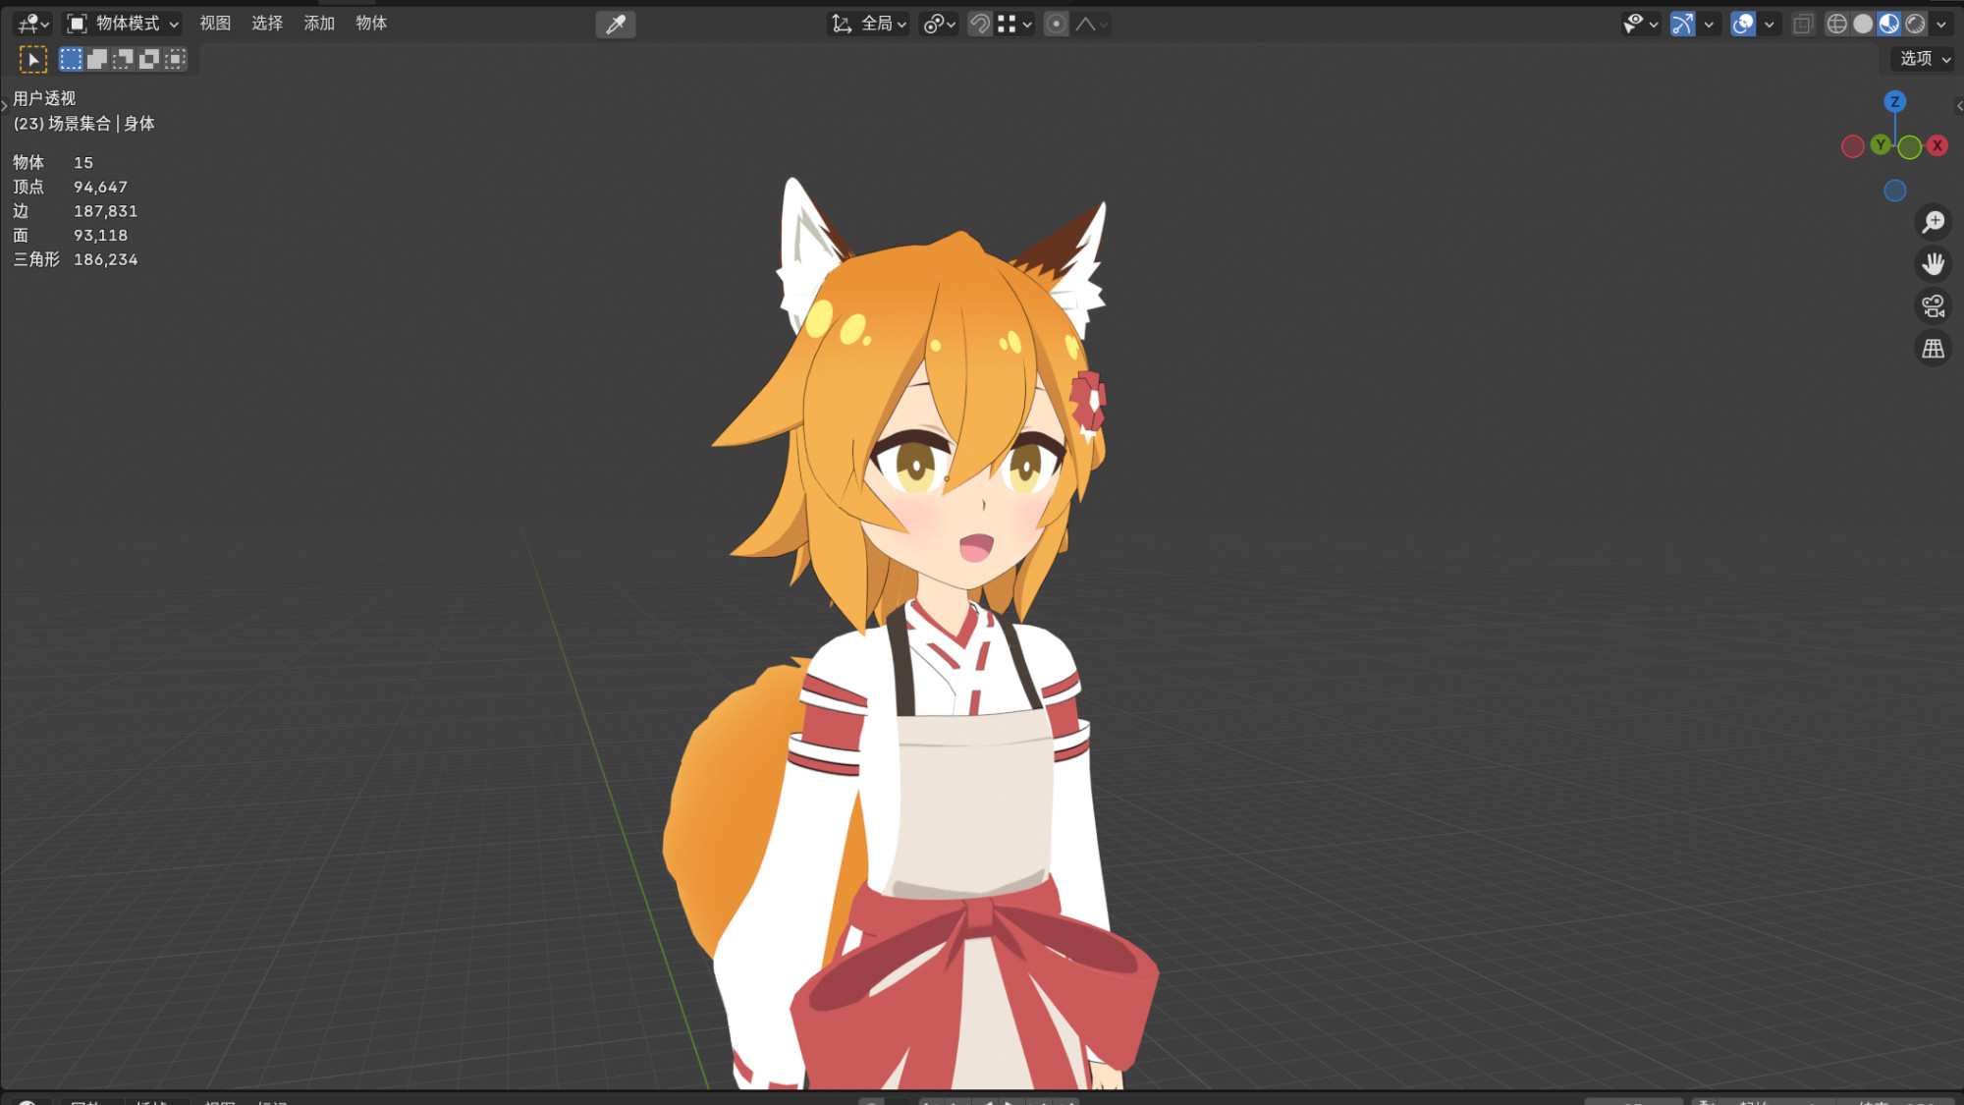The image size is (1964, 1105).
Task: Open the 物体模式 mode dropdown
Action: click(124, 24)
